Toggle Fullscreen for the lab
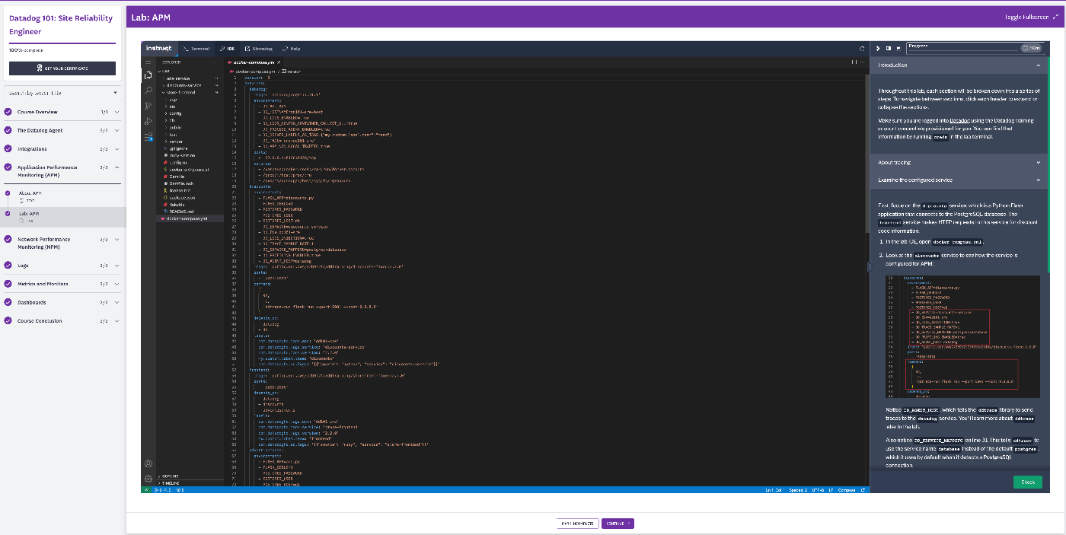Viewport: 1066px width, 535px height. pyautogui.click(x=1032, y=16)
